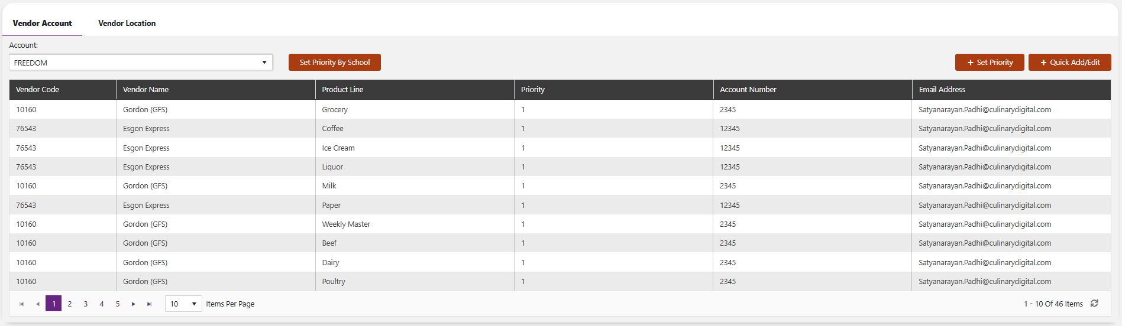Open Quick Add/Edit
The image size is (1122, 326).
tap(1070, 63)
